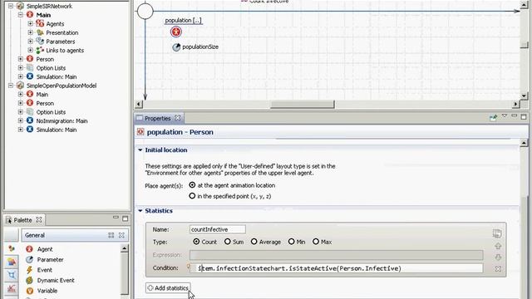Click the Agents folder icon

tap(40, 23)
